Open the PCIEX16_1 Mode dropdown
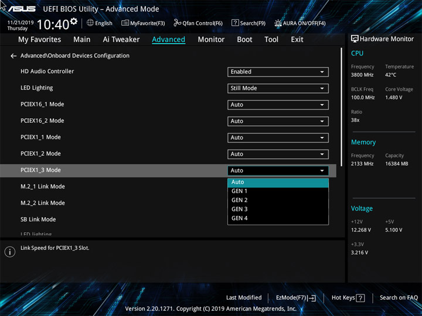Viewport: 422px width, 316px height. click(278, 105)
